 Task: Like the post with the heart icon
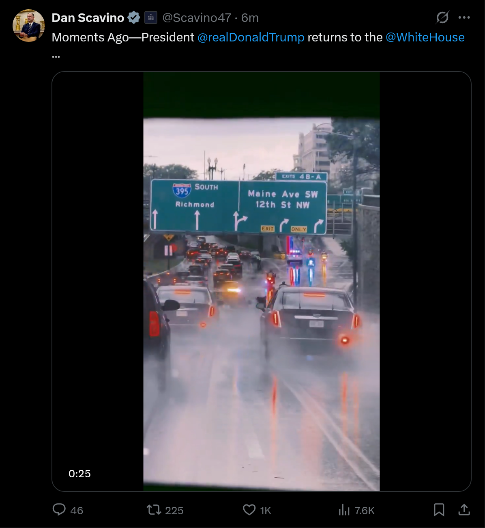pyautogui.click(x=249, y=510)
